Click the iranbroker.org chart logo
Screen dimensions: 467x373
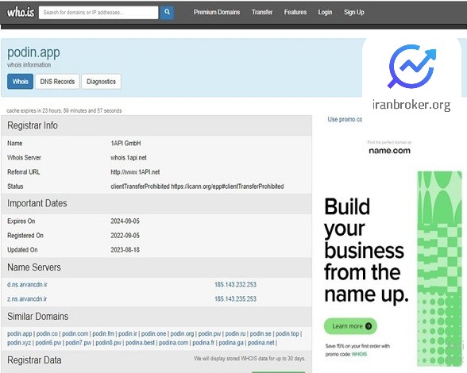coord(411,67)
